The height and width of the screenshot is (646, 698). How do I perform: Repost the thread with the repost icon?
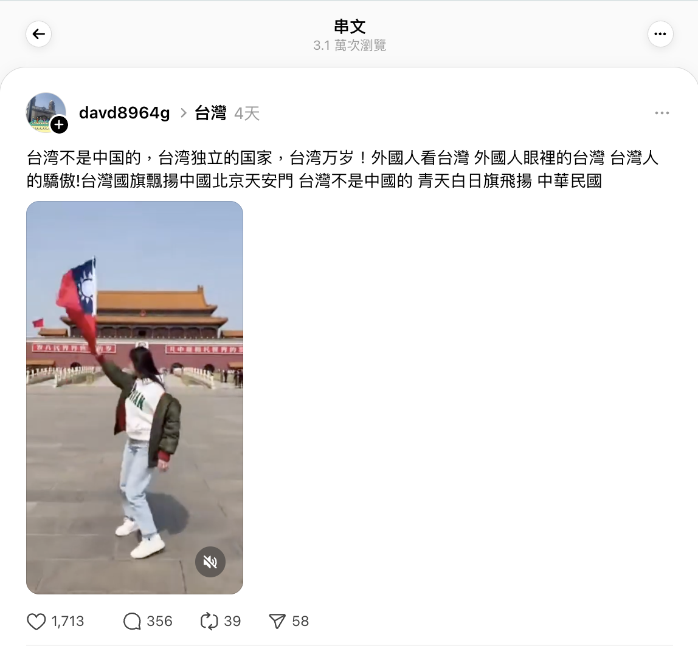point(209,621)
